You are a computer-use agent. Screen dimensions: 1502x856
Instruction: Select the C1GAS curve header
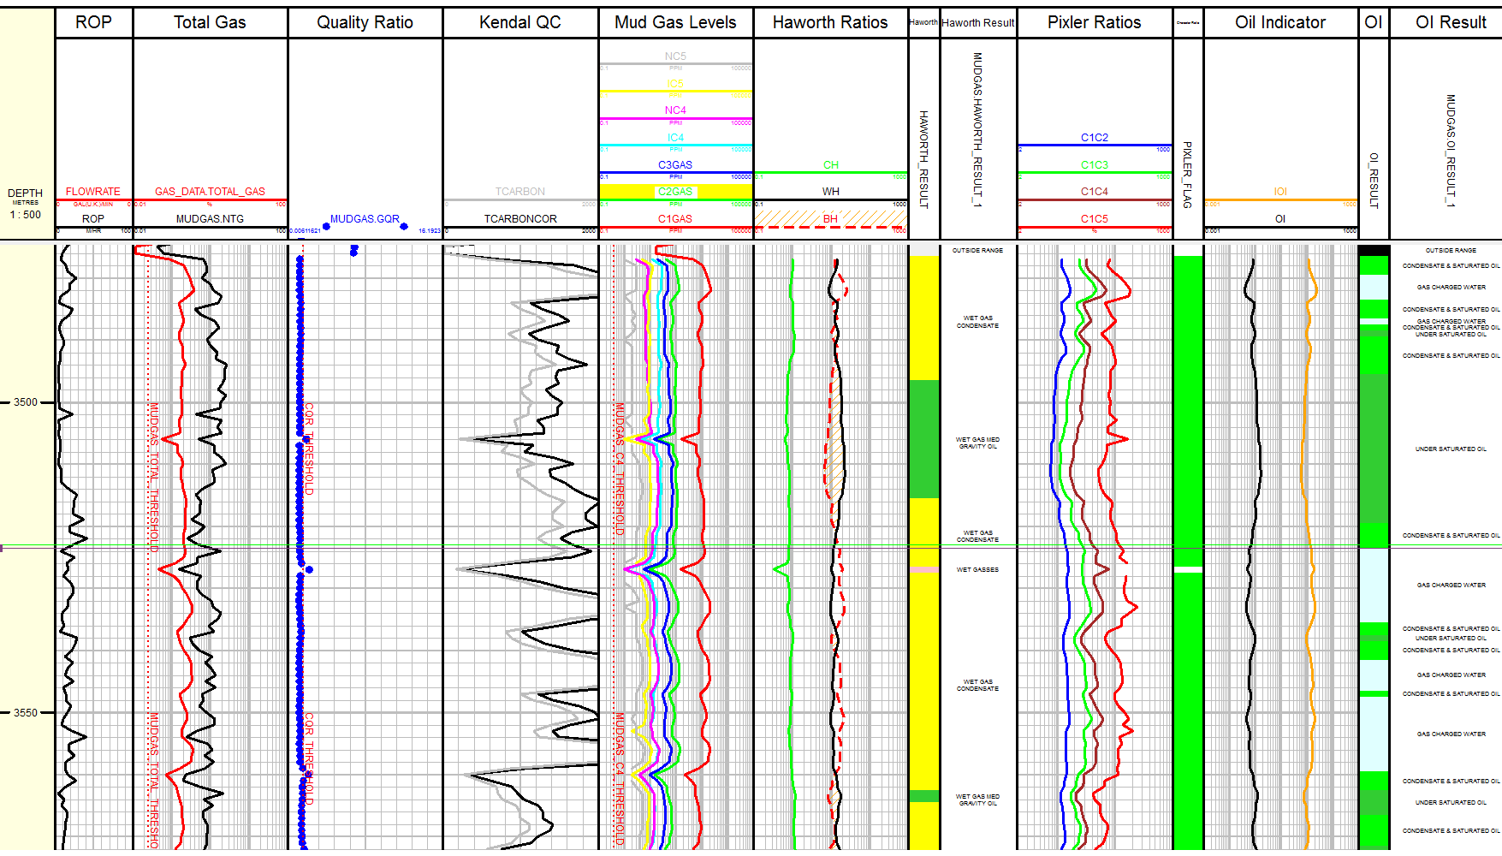675,219
